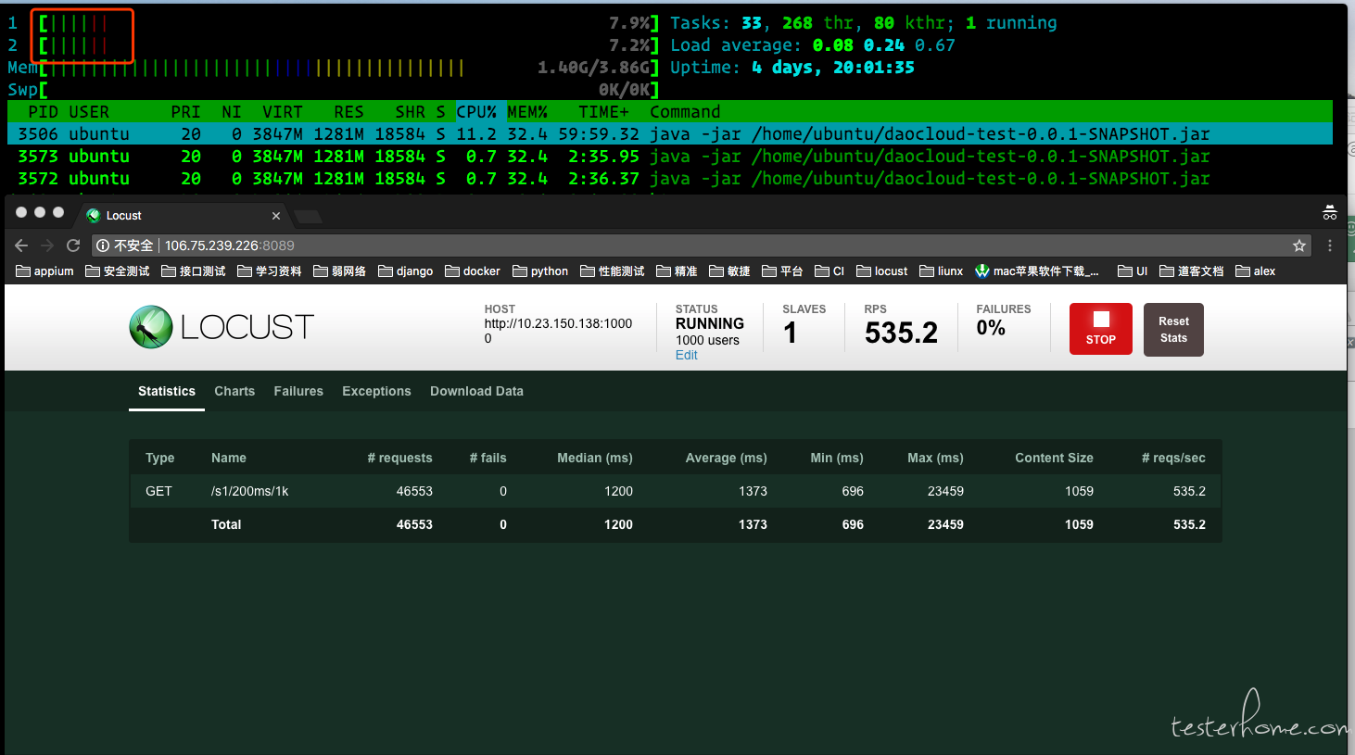Viewport: 1355px width, 755px height.
Task: Click the site security info icon
Action: [x=103, y=245]
